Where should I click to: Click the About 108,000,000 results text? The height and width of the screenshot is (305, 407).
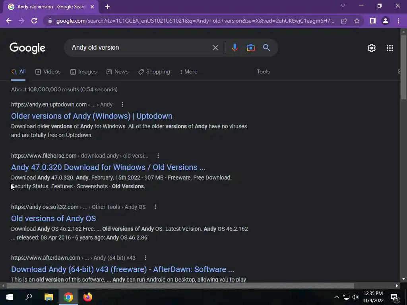(64, 89)
